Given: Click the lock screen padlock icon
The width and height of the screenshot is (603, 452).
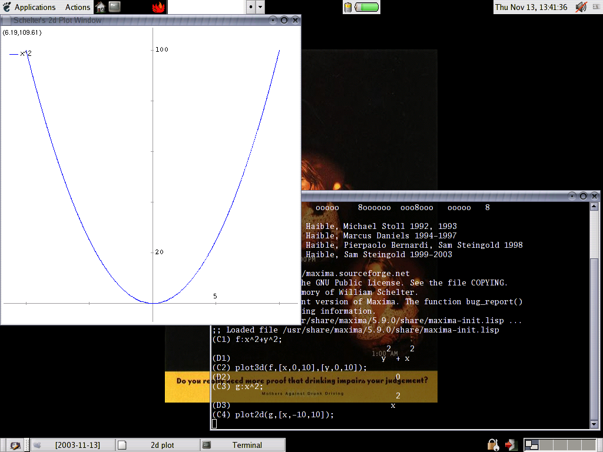Looking at the screenshot, I should click(493, 445).
